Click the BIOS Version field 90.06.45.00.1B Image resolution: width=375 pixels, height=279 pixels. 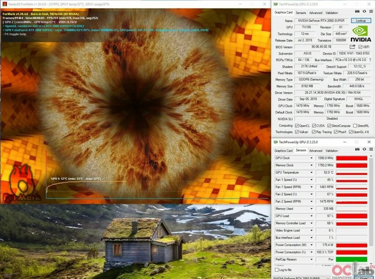pyautogui.click(x=321, y=47)
